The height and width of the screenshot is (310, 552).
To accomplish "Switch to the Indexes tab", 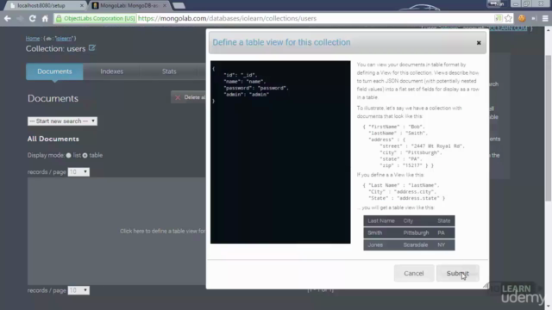I will click(111, 71).
